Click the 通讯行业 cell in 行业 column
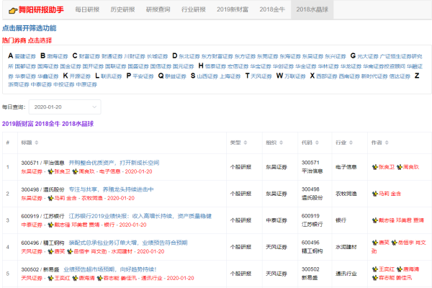Screen dimensions: 432x288 click(x=346, y=274)
